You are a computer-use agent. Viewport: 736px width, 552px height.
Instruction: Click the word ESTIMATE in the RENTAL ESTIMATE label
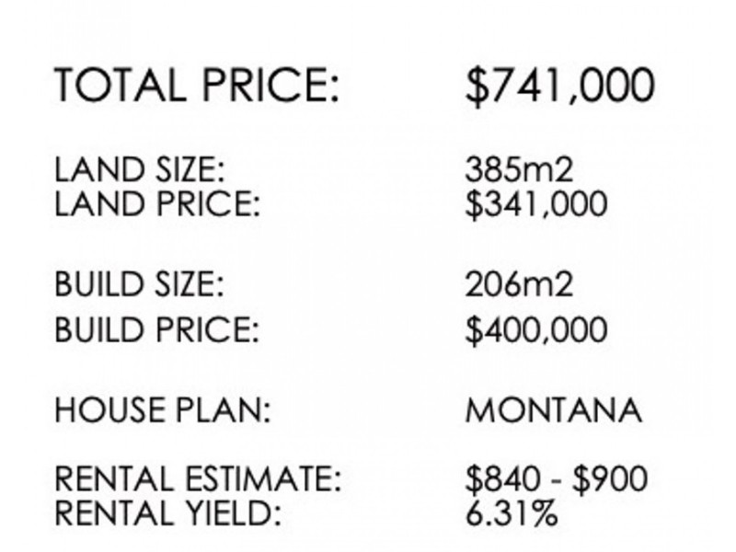pos(263,479)
